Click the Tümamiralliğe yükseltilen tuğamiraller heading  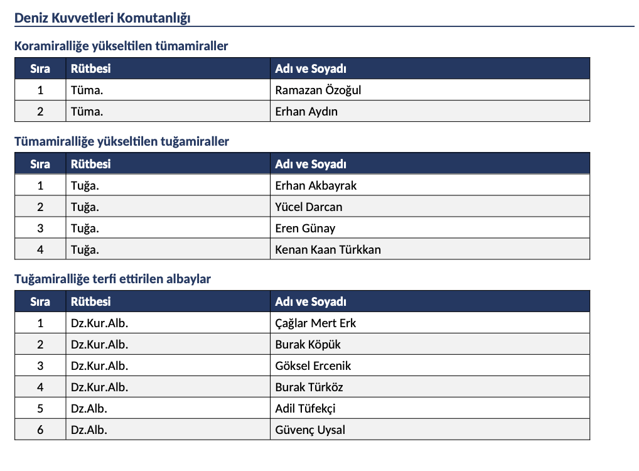pyautogui.click(x=121, y=141)
